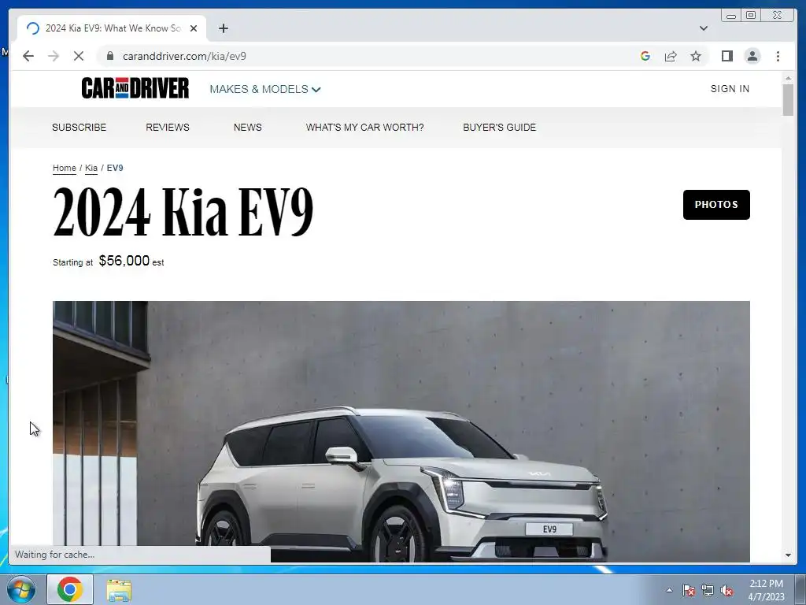Image resolution: width=806 pixels, height=605 pixels.
Task: Click the page scrollbar up arrow
Action: [x=788, y=78]
